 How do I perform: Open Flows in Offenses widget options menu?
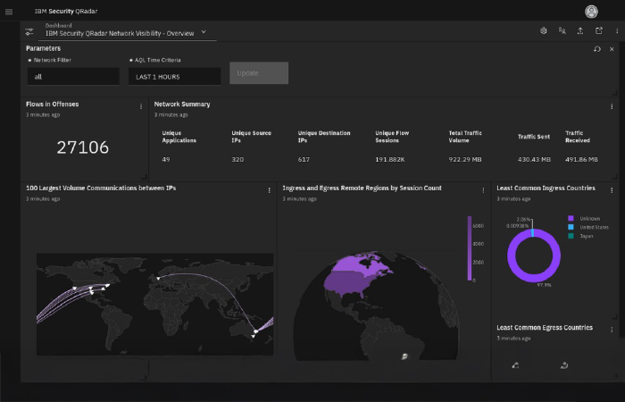pos(141,106)
